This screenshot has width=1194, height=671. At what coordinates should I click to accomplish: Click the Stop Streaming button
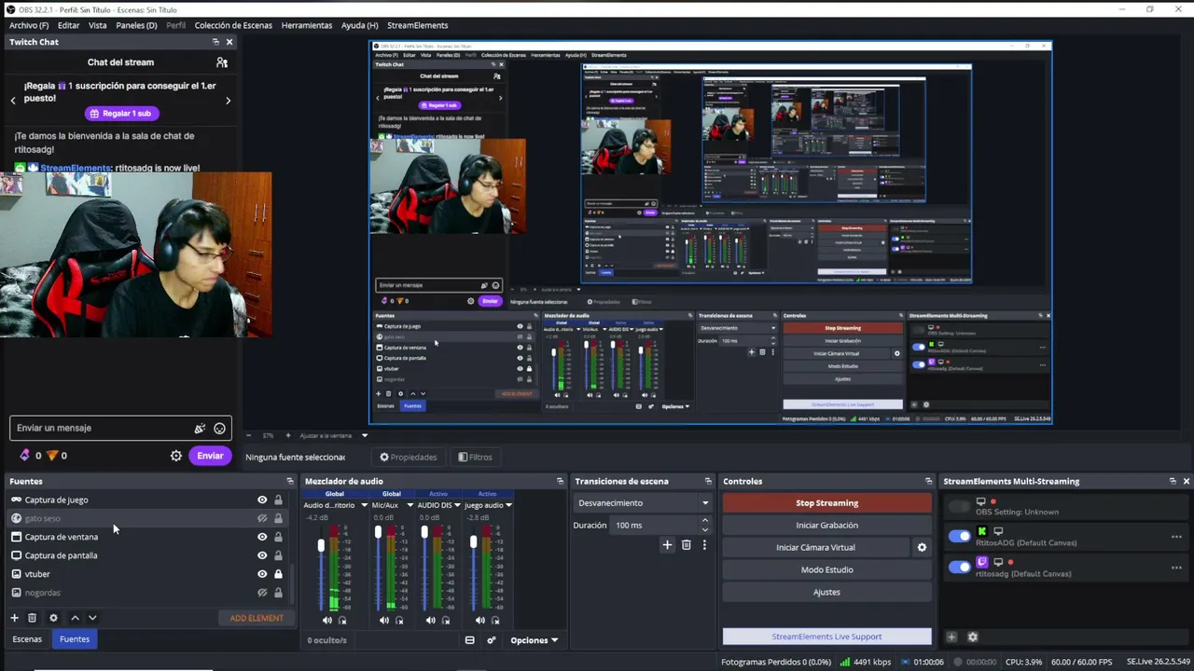826,503
